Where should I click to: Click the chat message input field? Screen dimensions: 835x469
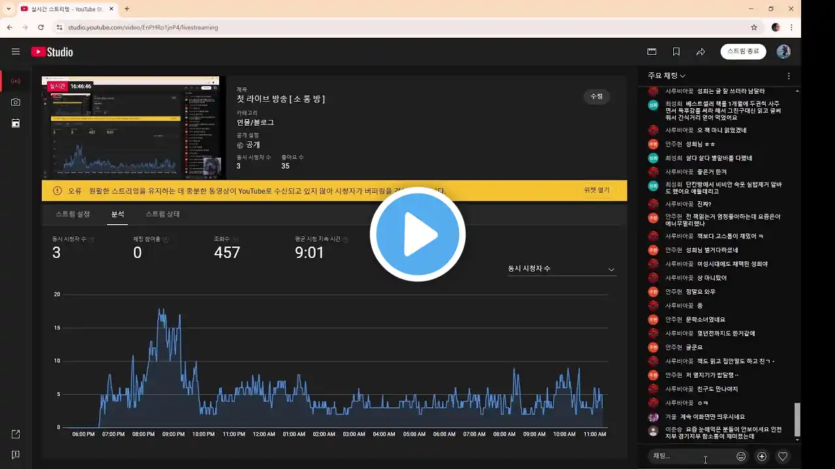(691, 457)
